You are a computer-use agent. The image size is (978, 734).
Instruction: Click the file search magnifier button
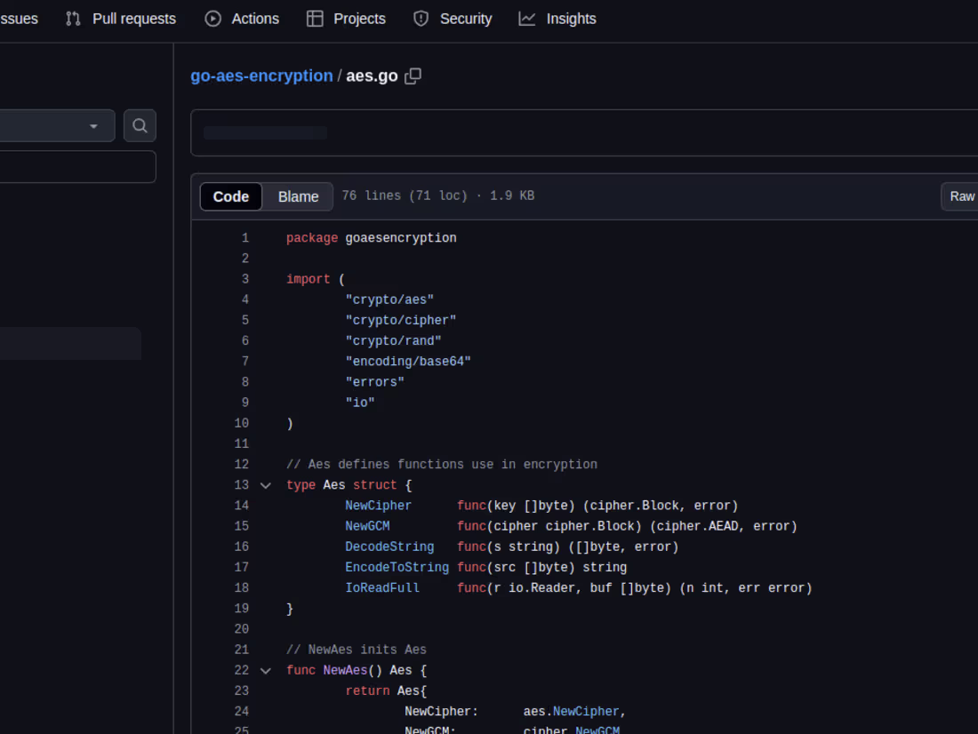(x=140, y=126)
